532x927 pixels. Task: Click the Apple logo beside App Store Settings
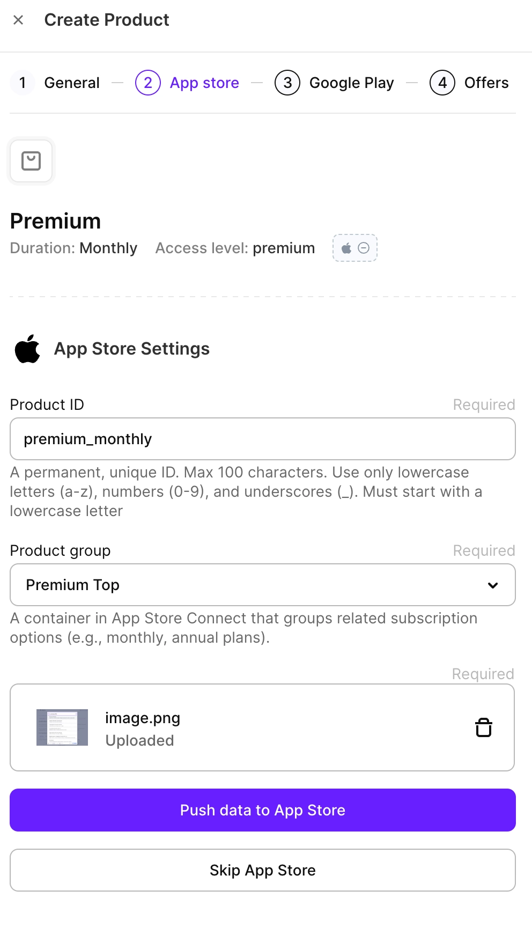pyautogui.click(x=27, y=349)
